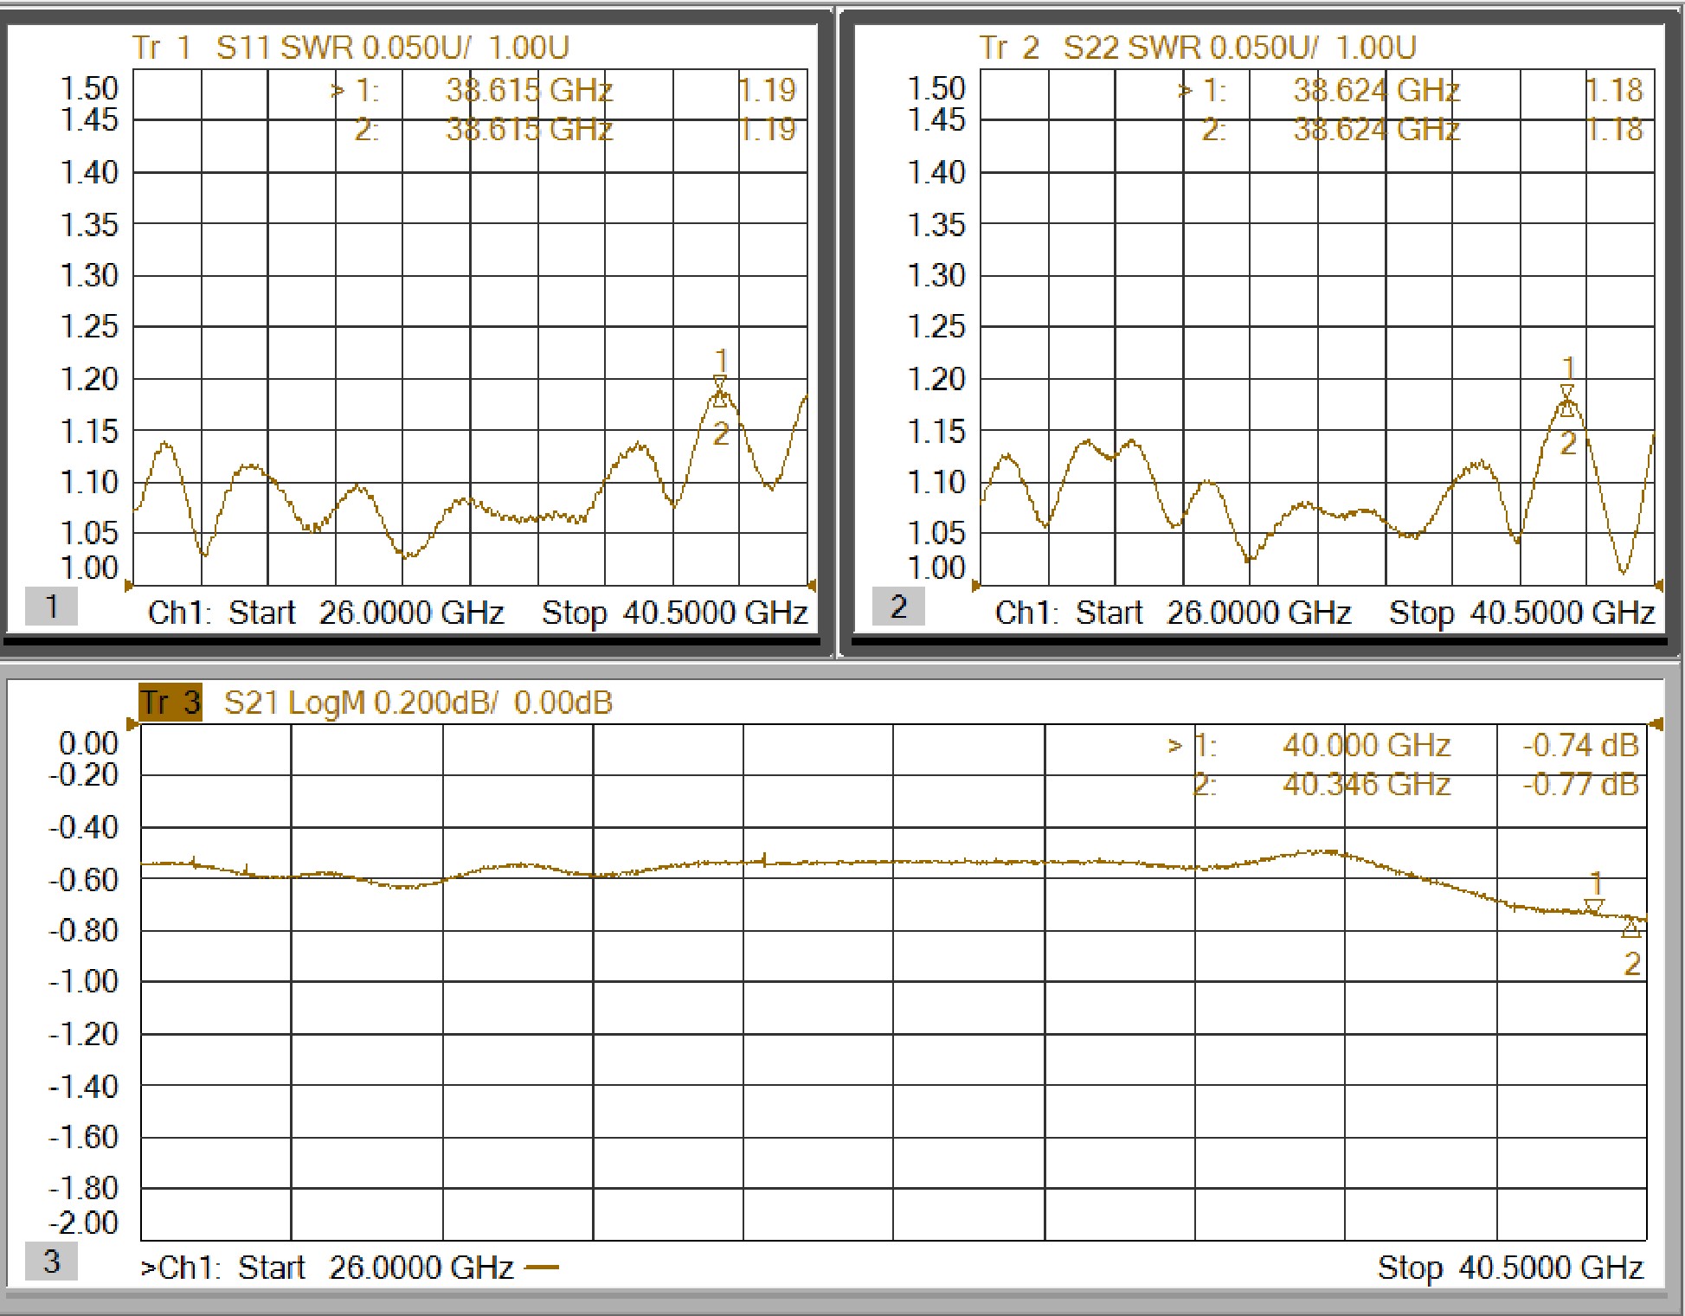The width and height of the screenshot is (1685, 1316).
Task: Click the window 2 number box
Action: [x=898, y=606]
